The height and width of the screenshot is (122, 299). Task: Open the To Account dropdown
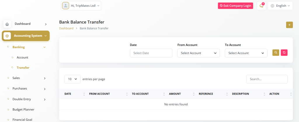point(246,53)
